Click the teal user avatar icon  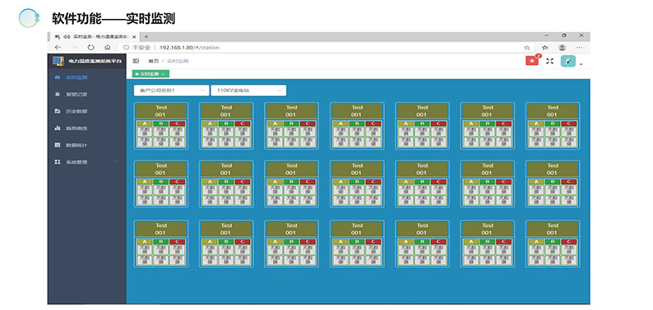568,61
